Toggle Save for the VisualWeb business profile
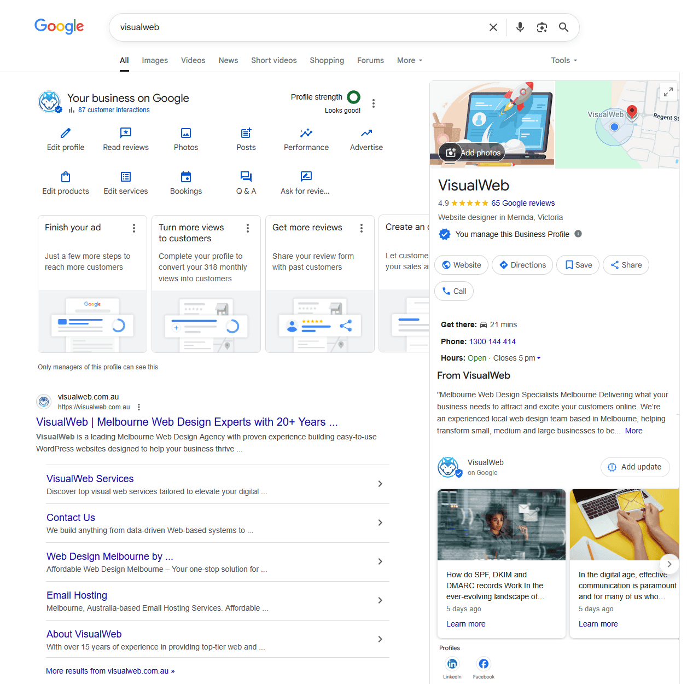The width and height of the screenshot is (687, 684). [x=578, y=265]
